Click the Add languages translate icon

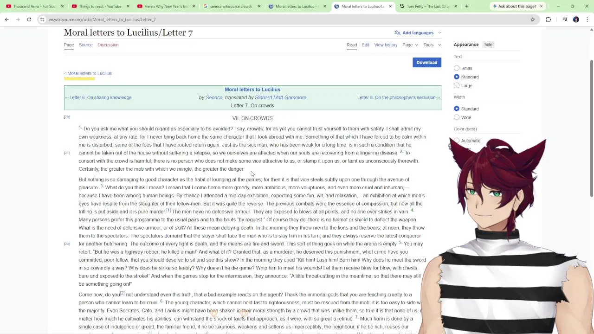397,33
